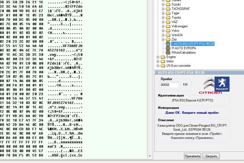Click the AUTO-BSI-CRYPT-PSA 95128 calculator icon
This screenshot has width=244, height=163.
168,44
